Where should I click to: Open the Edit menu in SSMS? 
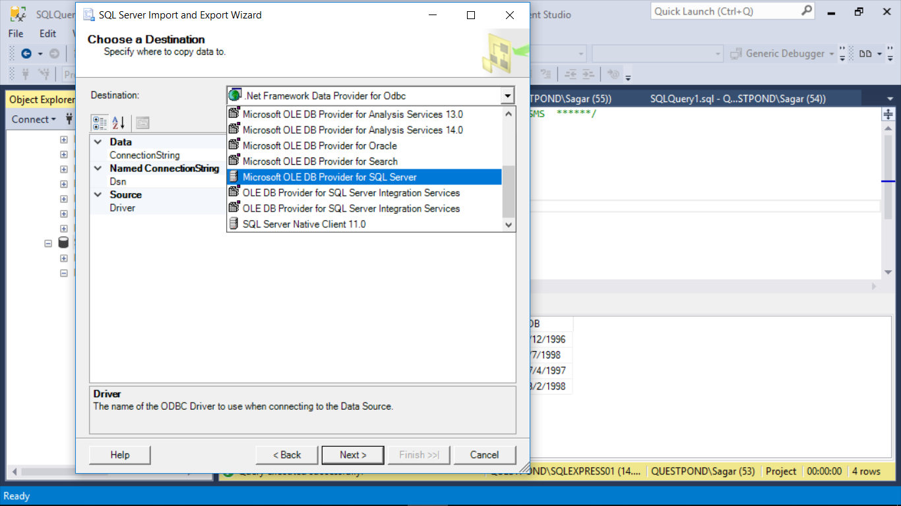tap(47, 34)
